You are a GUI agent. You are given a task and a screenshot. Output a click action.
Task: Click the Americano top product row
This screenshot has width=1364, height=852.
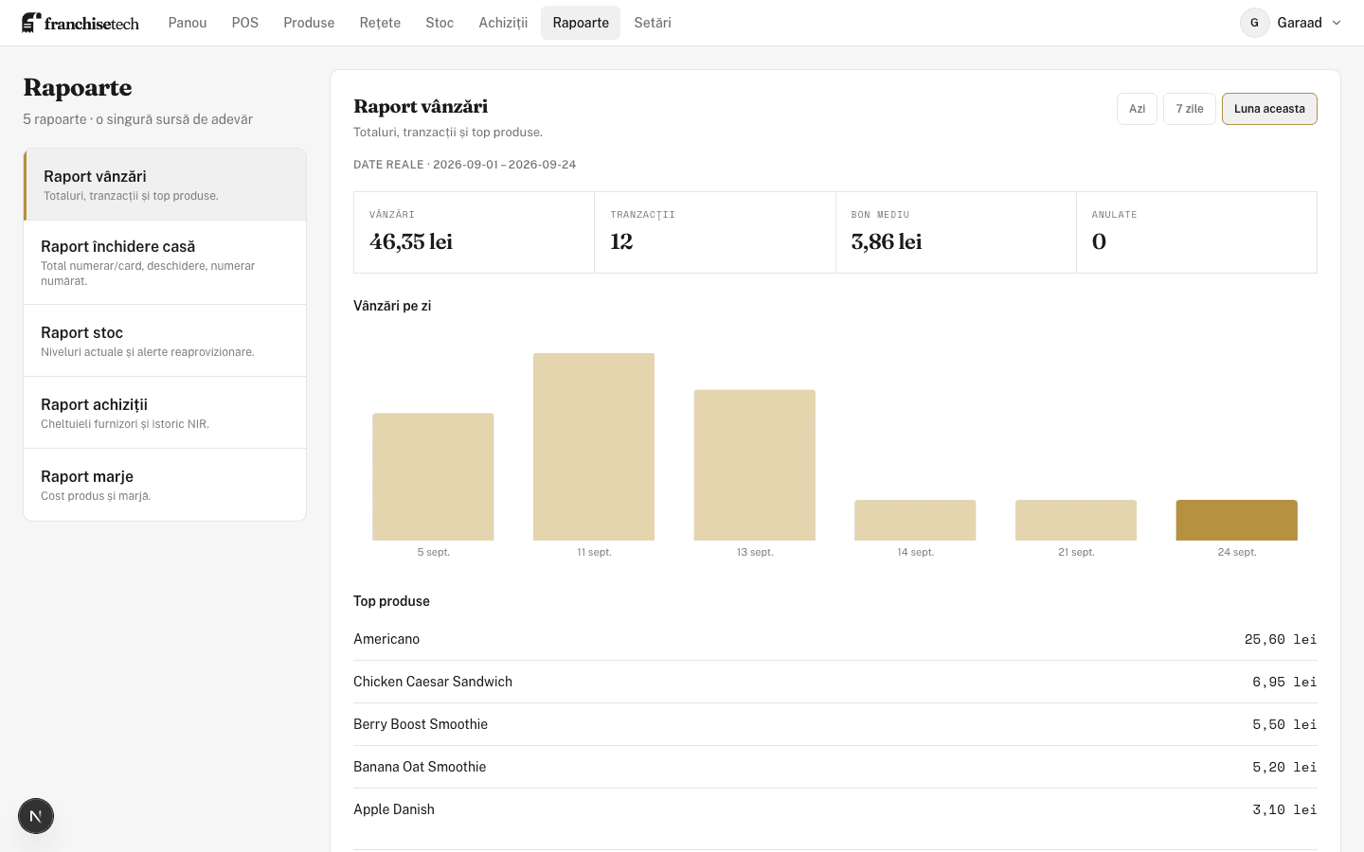click(835, 639)
